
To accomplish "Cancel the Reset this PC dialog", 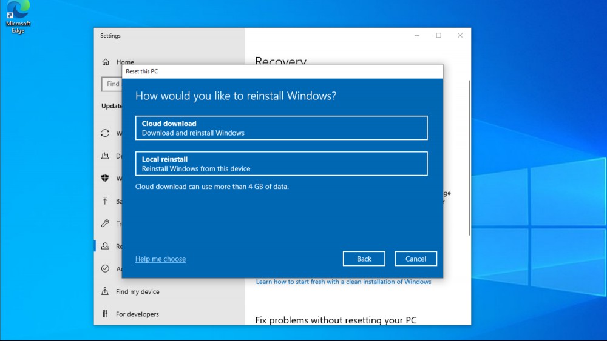I will [416, 259].
